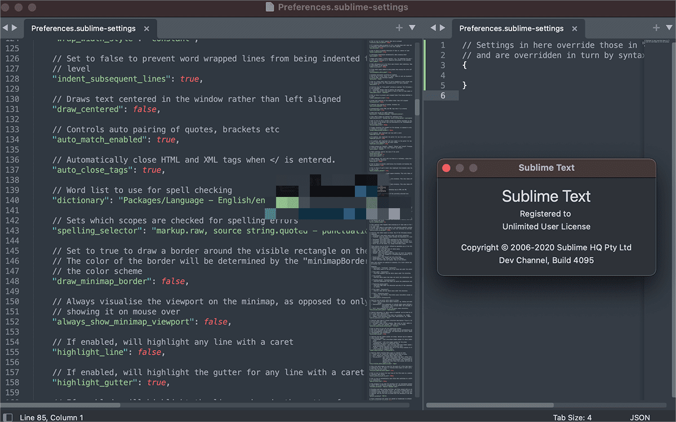Image resolution: width=676 pixels, height=422 pixels.
Task: Click "always_show_minimap_viewport" key on line 152
Action: click(x=123, y=322)
